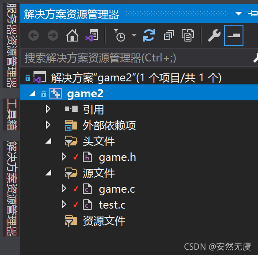Click the Forward navigation arrow in toolbar

pyautogui.click(x=53, y=35)
